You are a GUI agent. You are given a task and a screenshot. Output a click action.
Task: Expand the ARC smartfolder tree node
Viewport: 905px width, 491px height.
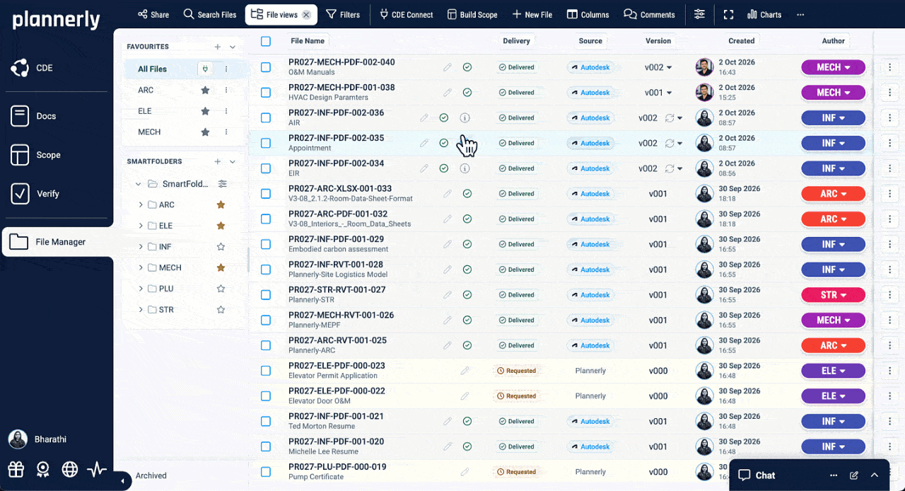coord(141,204)
